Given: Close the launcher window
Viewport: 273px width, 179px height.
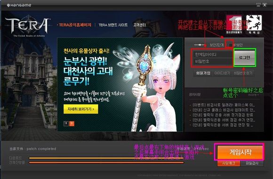Looking at the screenshot, I should 265,5.
